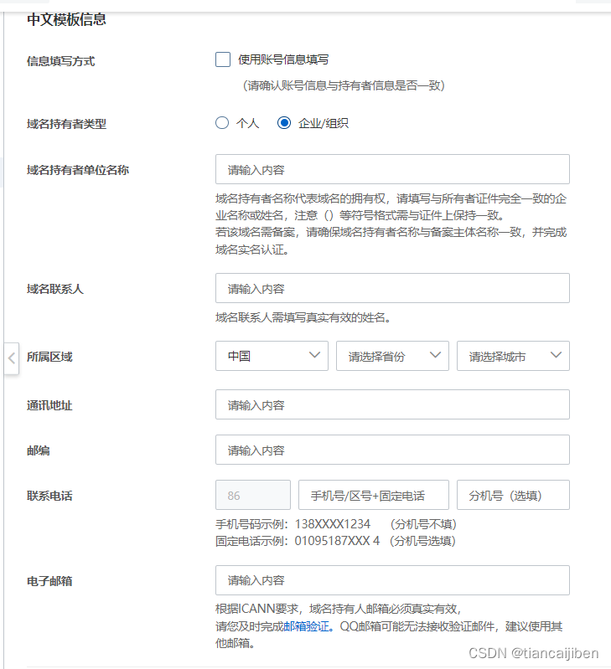The image size is (611, 669).
Task: Click the 86 country code field
Action: 253,495
